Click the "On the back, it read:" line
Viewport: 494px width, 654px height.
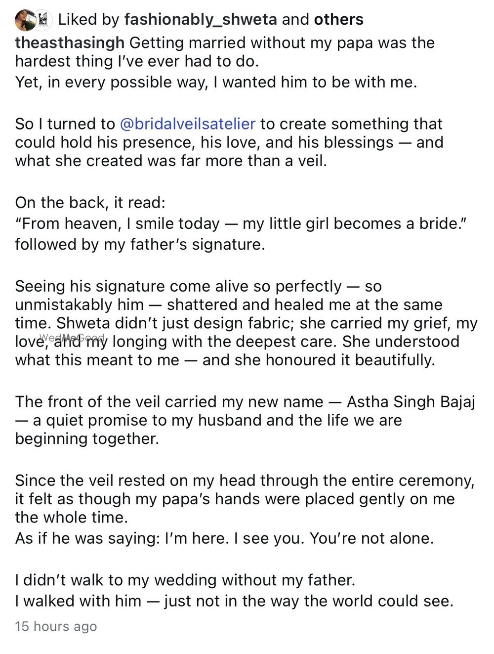(x=90, y=203)
